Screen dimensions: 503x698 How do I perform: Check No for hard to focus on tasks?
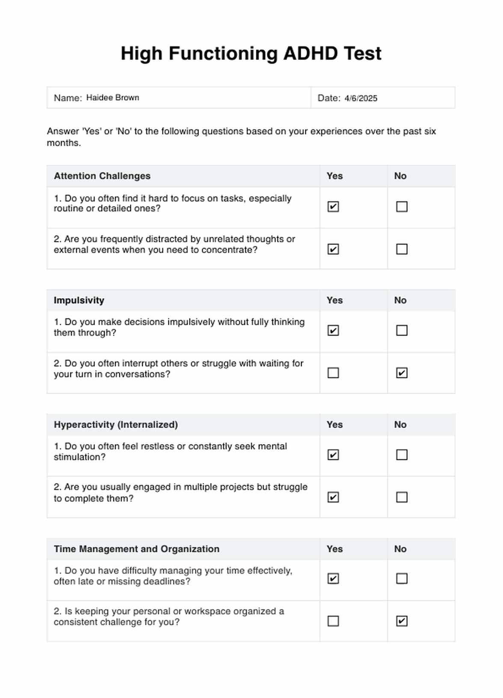tap(402, 207)
